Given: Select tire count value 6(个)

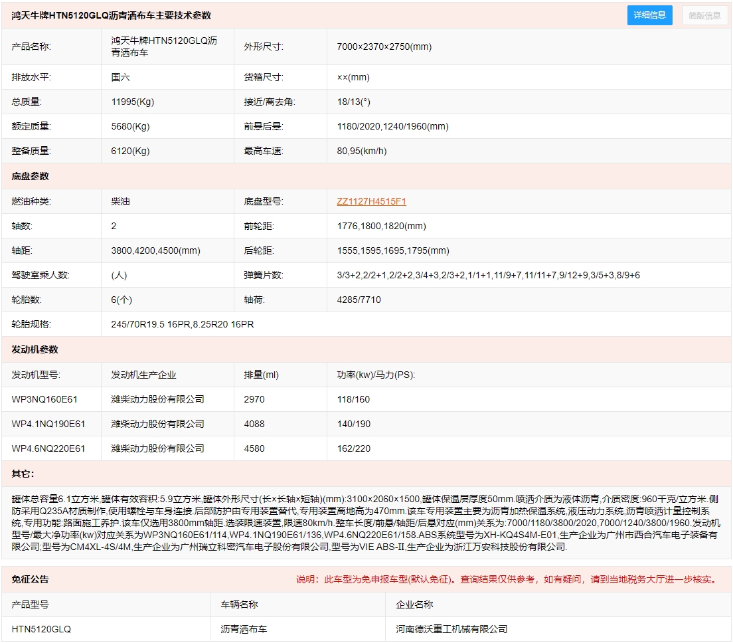Looking at the screenshot, I should (x=122, y=300).
